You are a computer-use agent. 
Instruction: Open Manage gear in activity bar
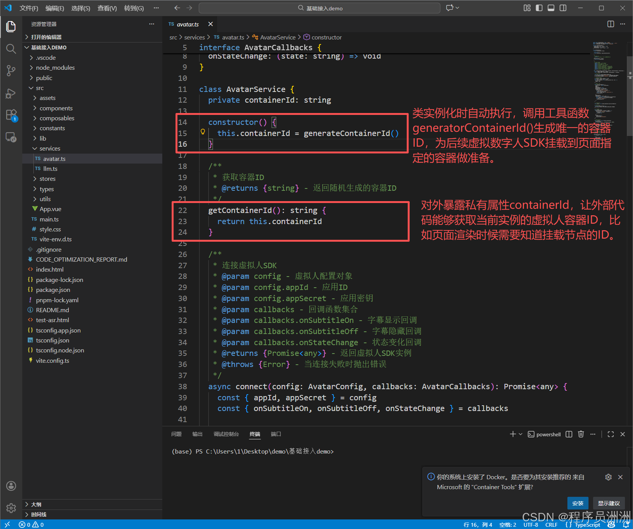click(11, 508)
